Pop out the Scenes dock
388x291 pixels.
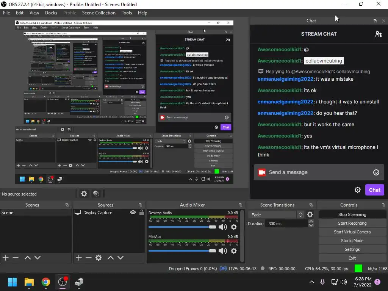click(x=67, y=205)
